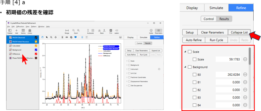Switch to the Simulate tab in enlarged panel

tap(216, 8)
